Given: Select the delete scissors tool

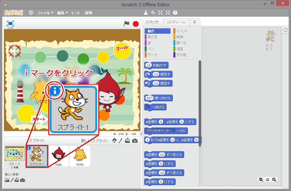Looking at the screenshot, I should point(153,12).
